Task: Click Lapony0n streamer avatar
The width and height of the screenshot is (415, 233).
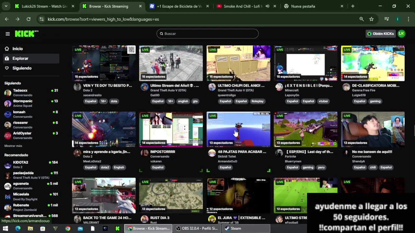Action: (x=279, y=87)
